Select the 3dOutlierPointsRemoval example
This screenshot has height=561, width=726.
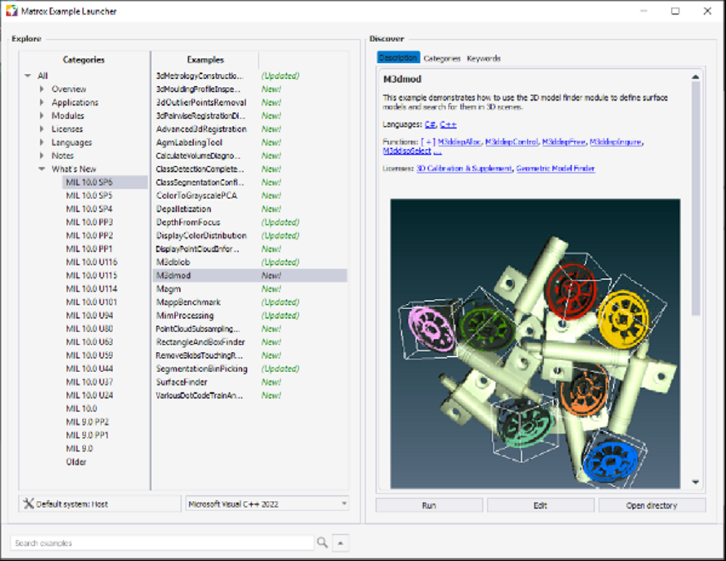201,103
